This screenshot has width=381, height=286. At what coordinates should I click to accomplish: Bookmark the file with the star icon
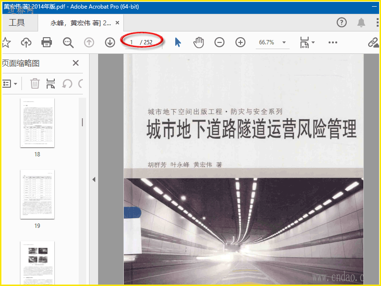(6, 42)
